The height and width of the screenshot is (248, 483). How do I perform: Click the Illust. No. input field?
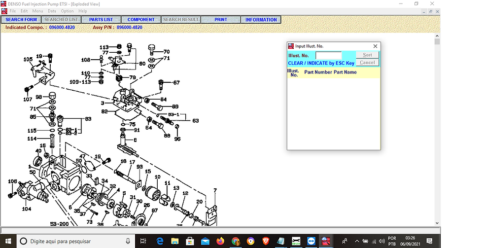pyautogui.click(x=329, y=55)
